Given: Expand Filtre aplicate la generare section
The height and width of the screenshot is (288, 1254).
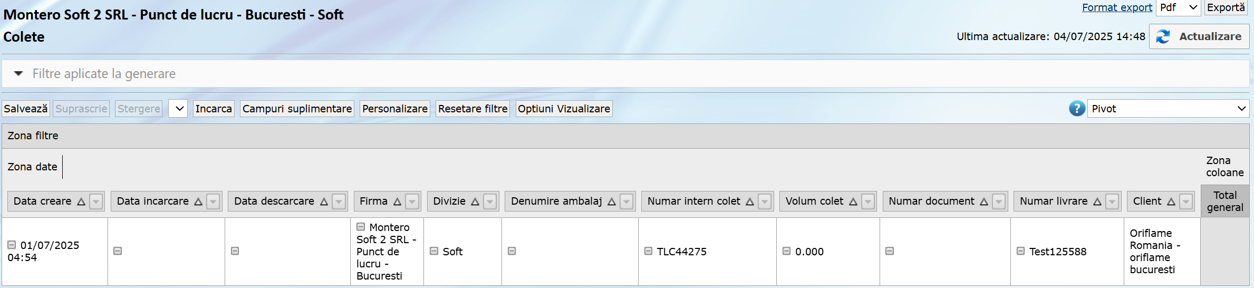Looking at the screenshot, I should click(x=18, y=73).
